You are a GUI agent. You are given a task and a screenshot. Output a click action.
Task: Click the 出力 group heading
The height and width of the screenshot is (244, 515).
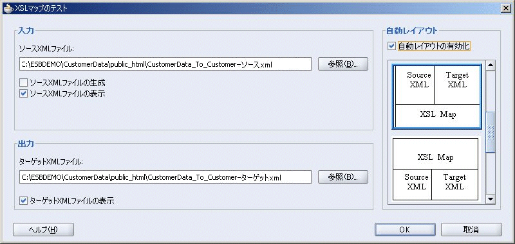(x=26, y=143)
